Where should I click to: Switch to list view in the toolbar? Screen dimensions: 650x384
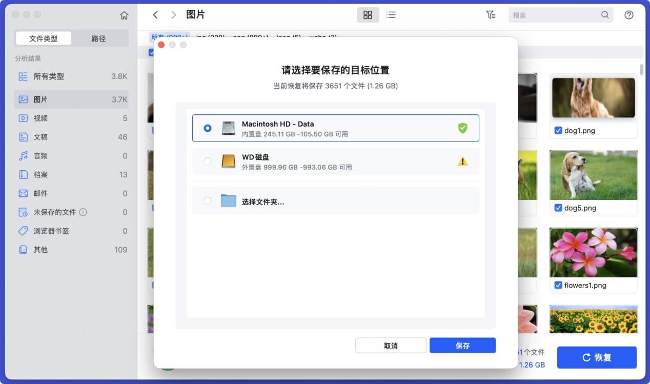391,15
